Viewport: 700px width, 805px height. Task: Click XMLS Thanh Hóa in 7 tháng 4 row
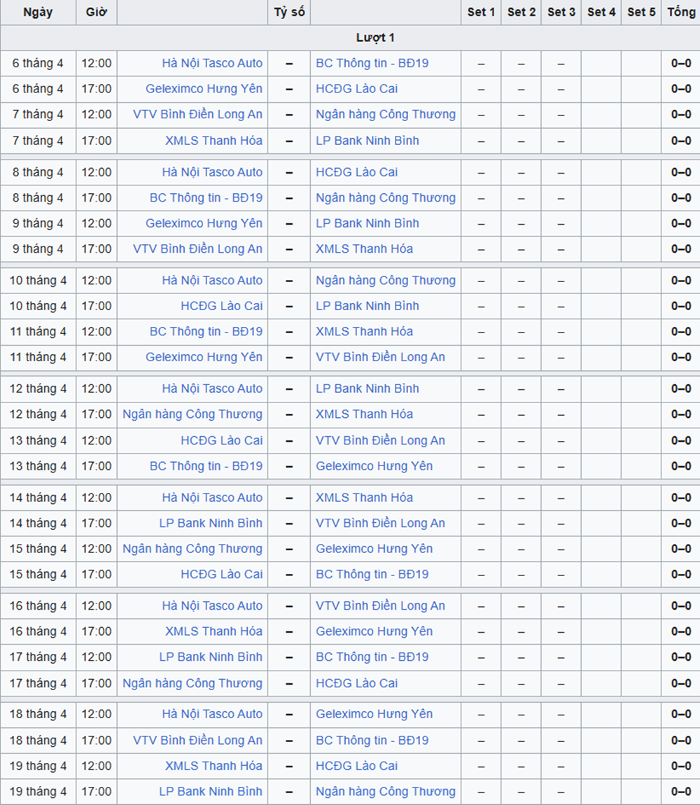click(x=213, y=141)
